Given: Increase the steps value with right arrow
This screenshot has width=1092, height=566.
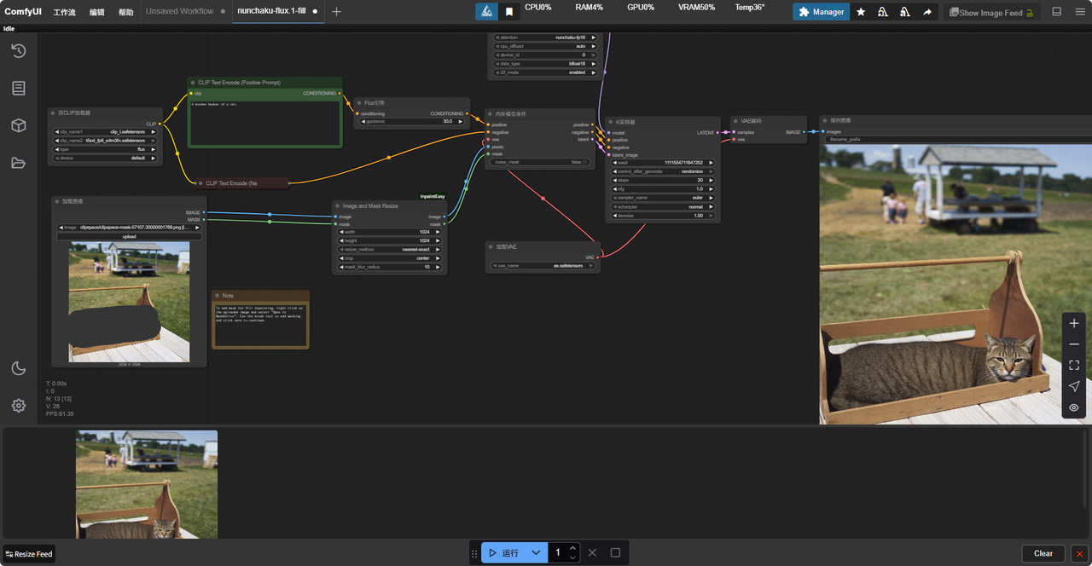Looking at the screenshot, I should 712,180.
